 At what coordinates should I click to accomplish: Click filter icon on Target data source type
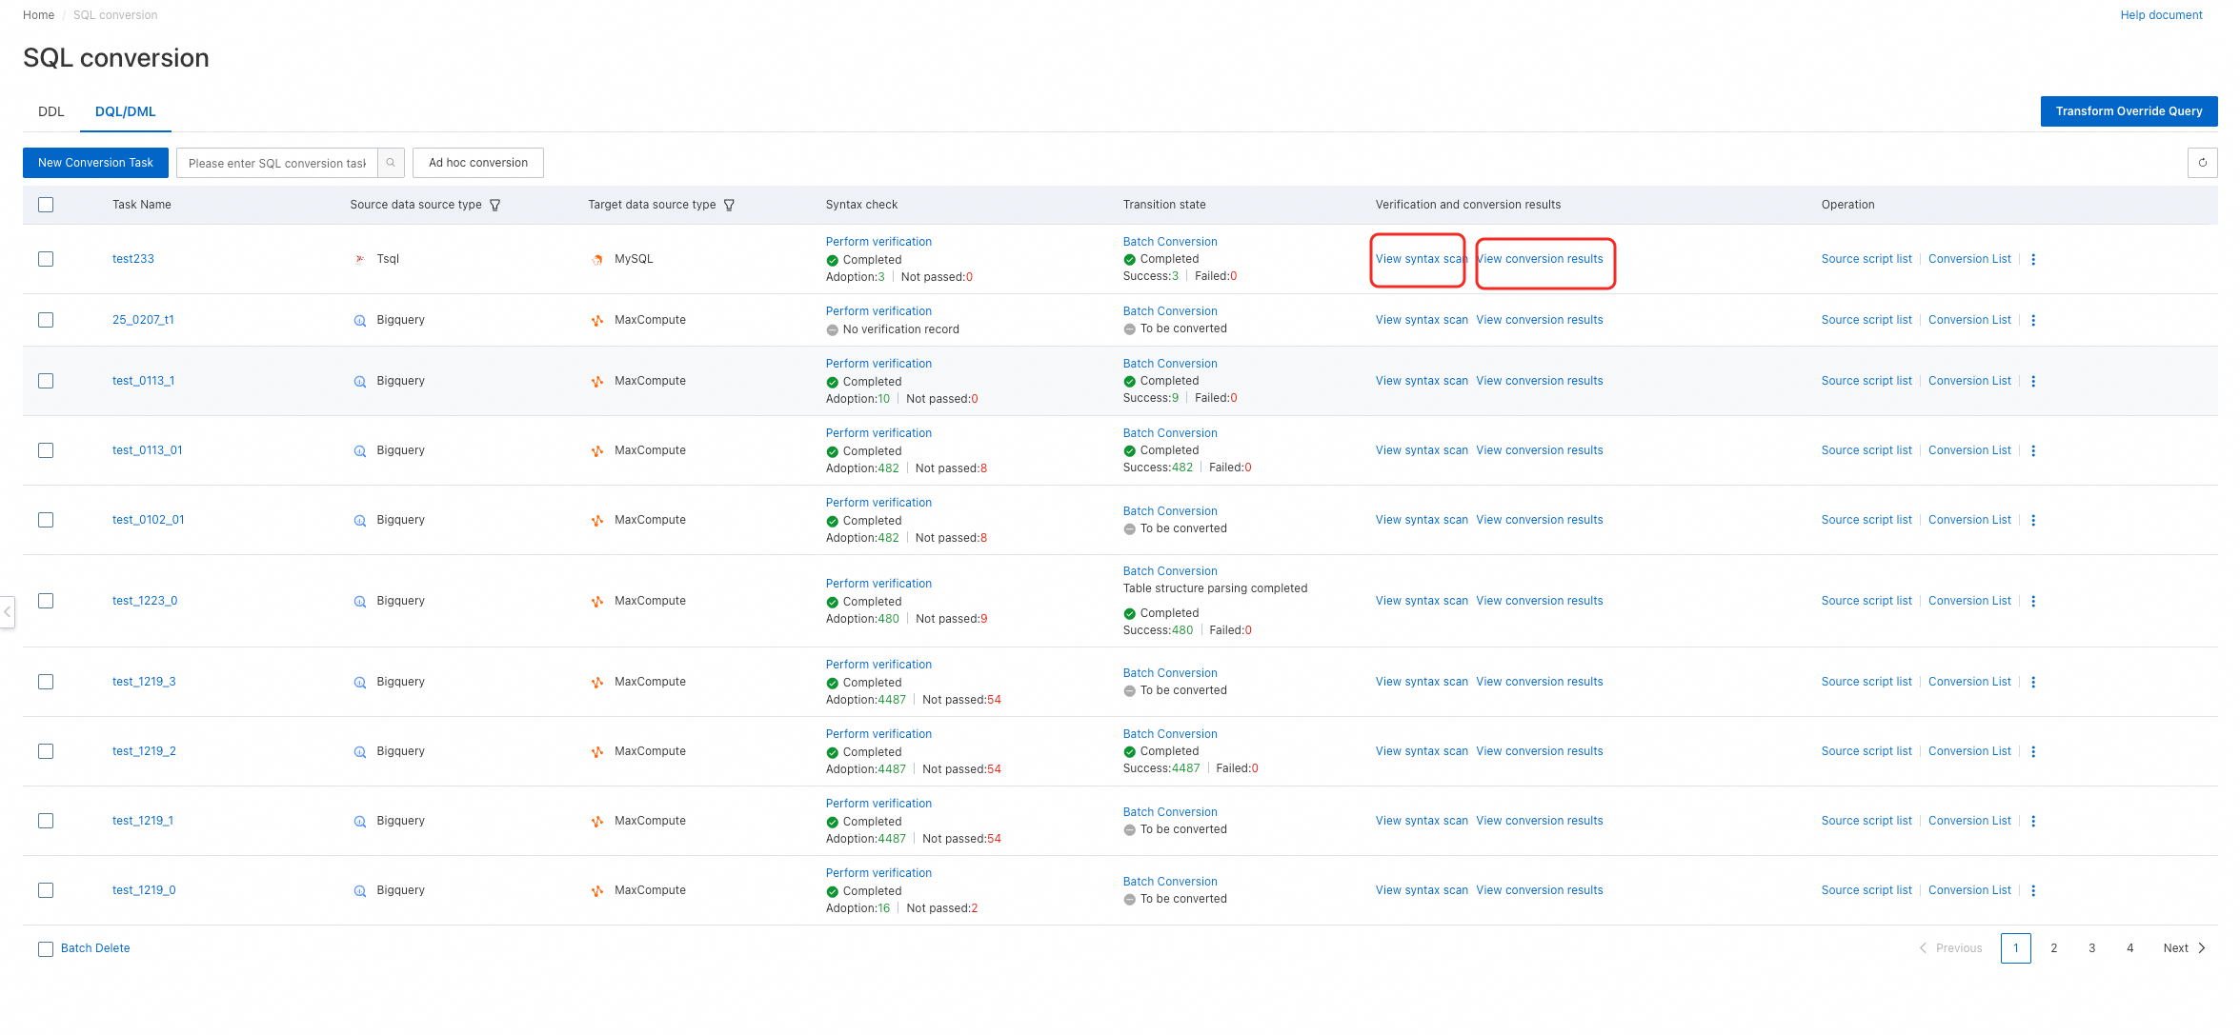[x=729, y=205]
